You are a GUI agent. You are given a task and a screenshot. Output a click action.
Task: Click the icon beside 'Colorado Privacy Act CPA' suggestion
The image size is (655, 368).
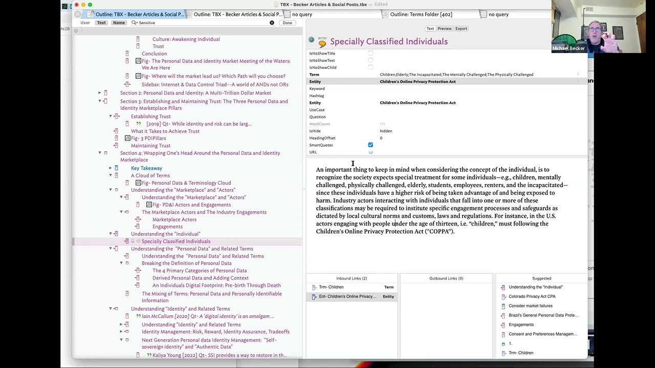[503, 296]
